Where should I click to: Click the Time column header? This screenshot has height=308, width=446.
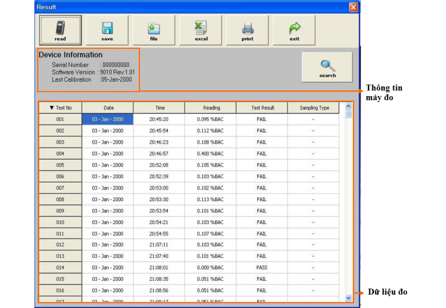point(160,108)
